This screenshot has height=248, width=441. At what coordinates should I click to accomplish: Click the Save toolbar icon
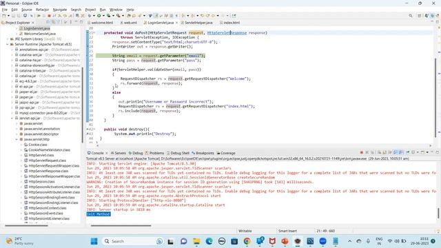14,16
